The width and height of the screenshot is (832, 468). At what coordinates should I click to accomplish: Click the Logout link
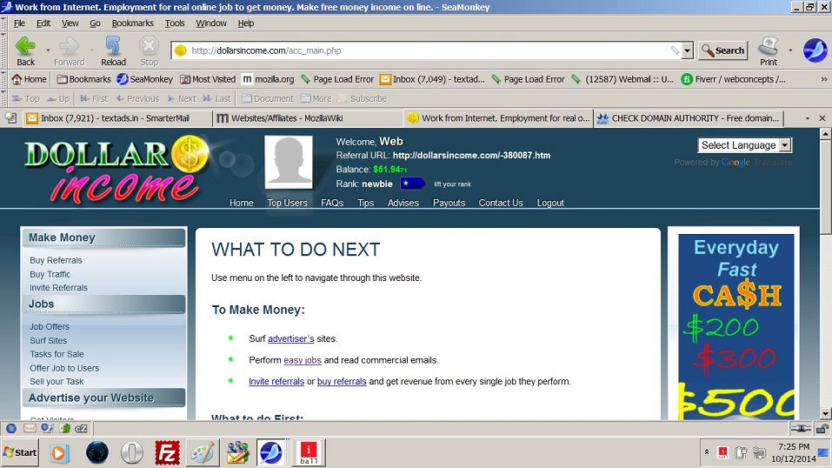550,203
